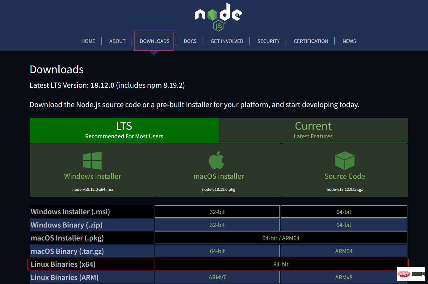Click the Windows Installer (.msi) row label
The image size is (428, 284).
(x=70, y=212)
